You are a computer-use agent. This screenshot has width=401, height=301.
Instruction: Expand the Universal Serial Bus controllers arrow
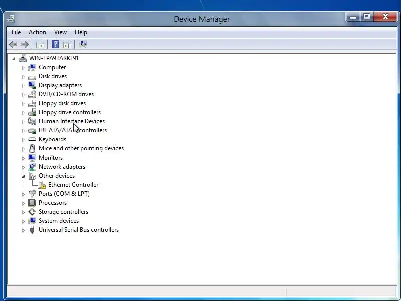[x=23, y=230]
